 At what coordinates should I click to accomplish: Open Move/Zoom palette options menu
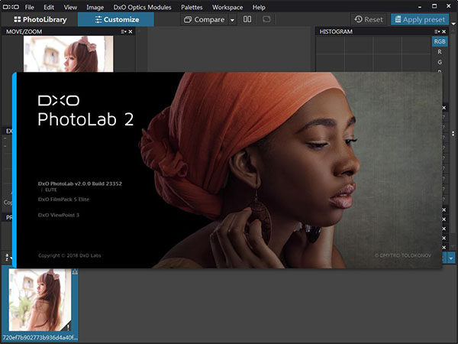coord(124,31)
